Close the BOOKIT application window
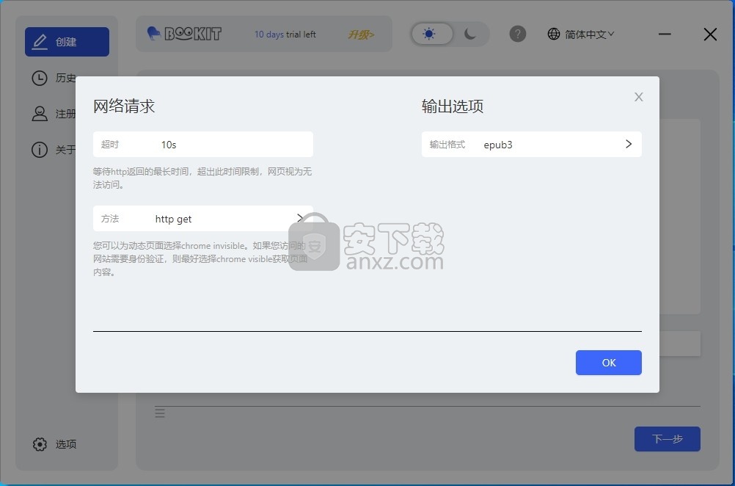735x486 pixels. [x=710, y=35]
